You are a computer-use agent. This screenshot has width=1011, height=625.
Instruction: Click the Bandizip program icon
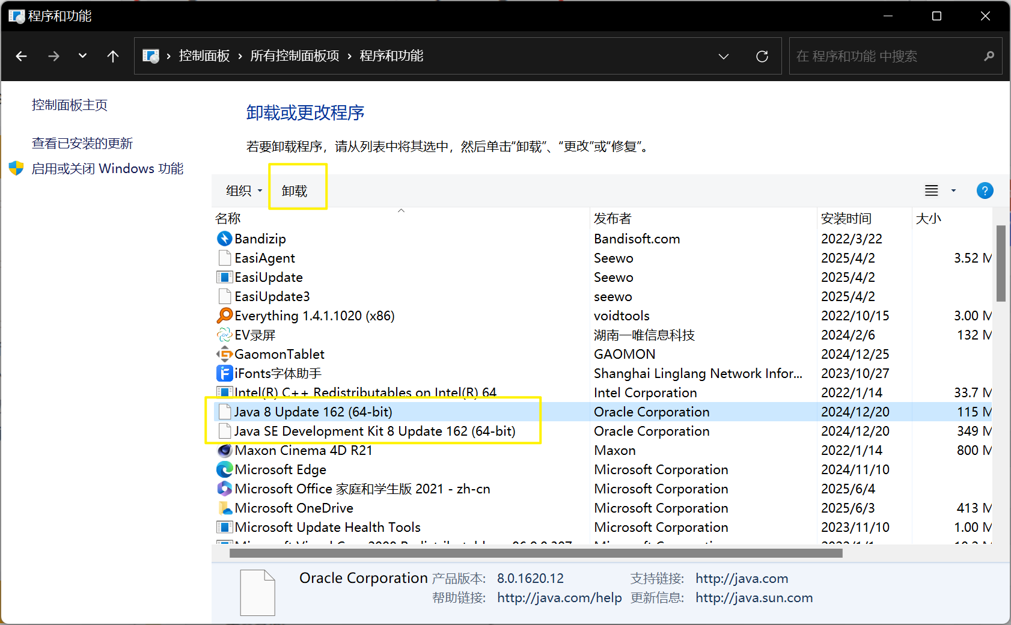224,239
